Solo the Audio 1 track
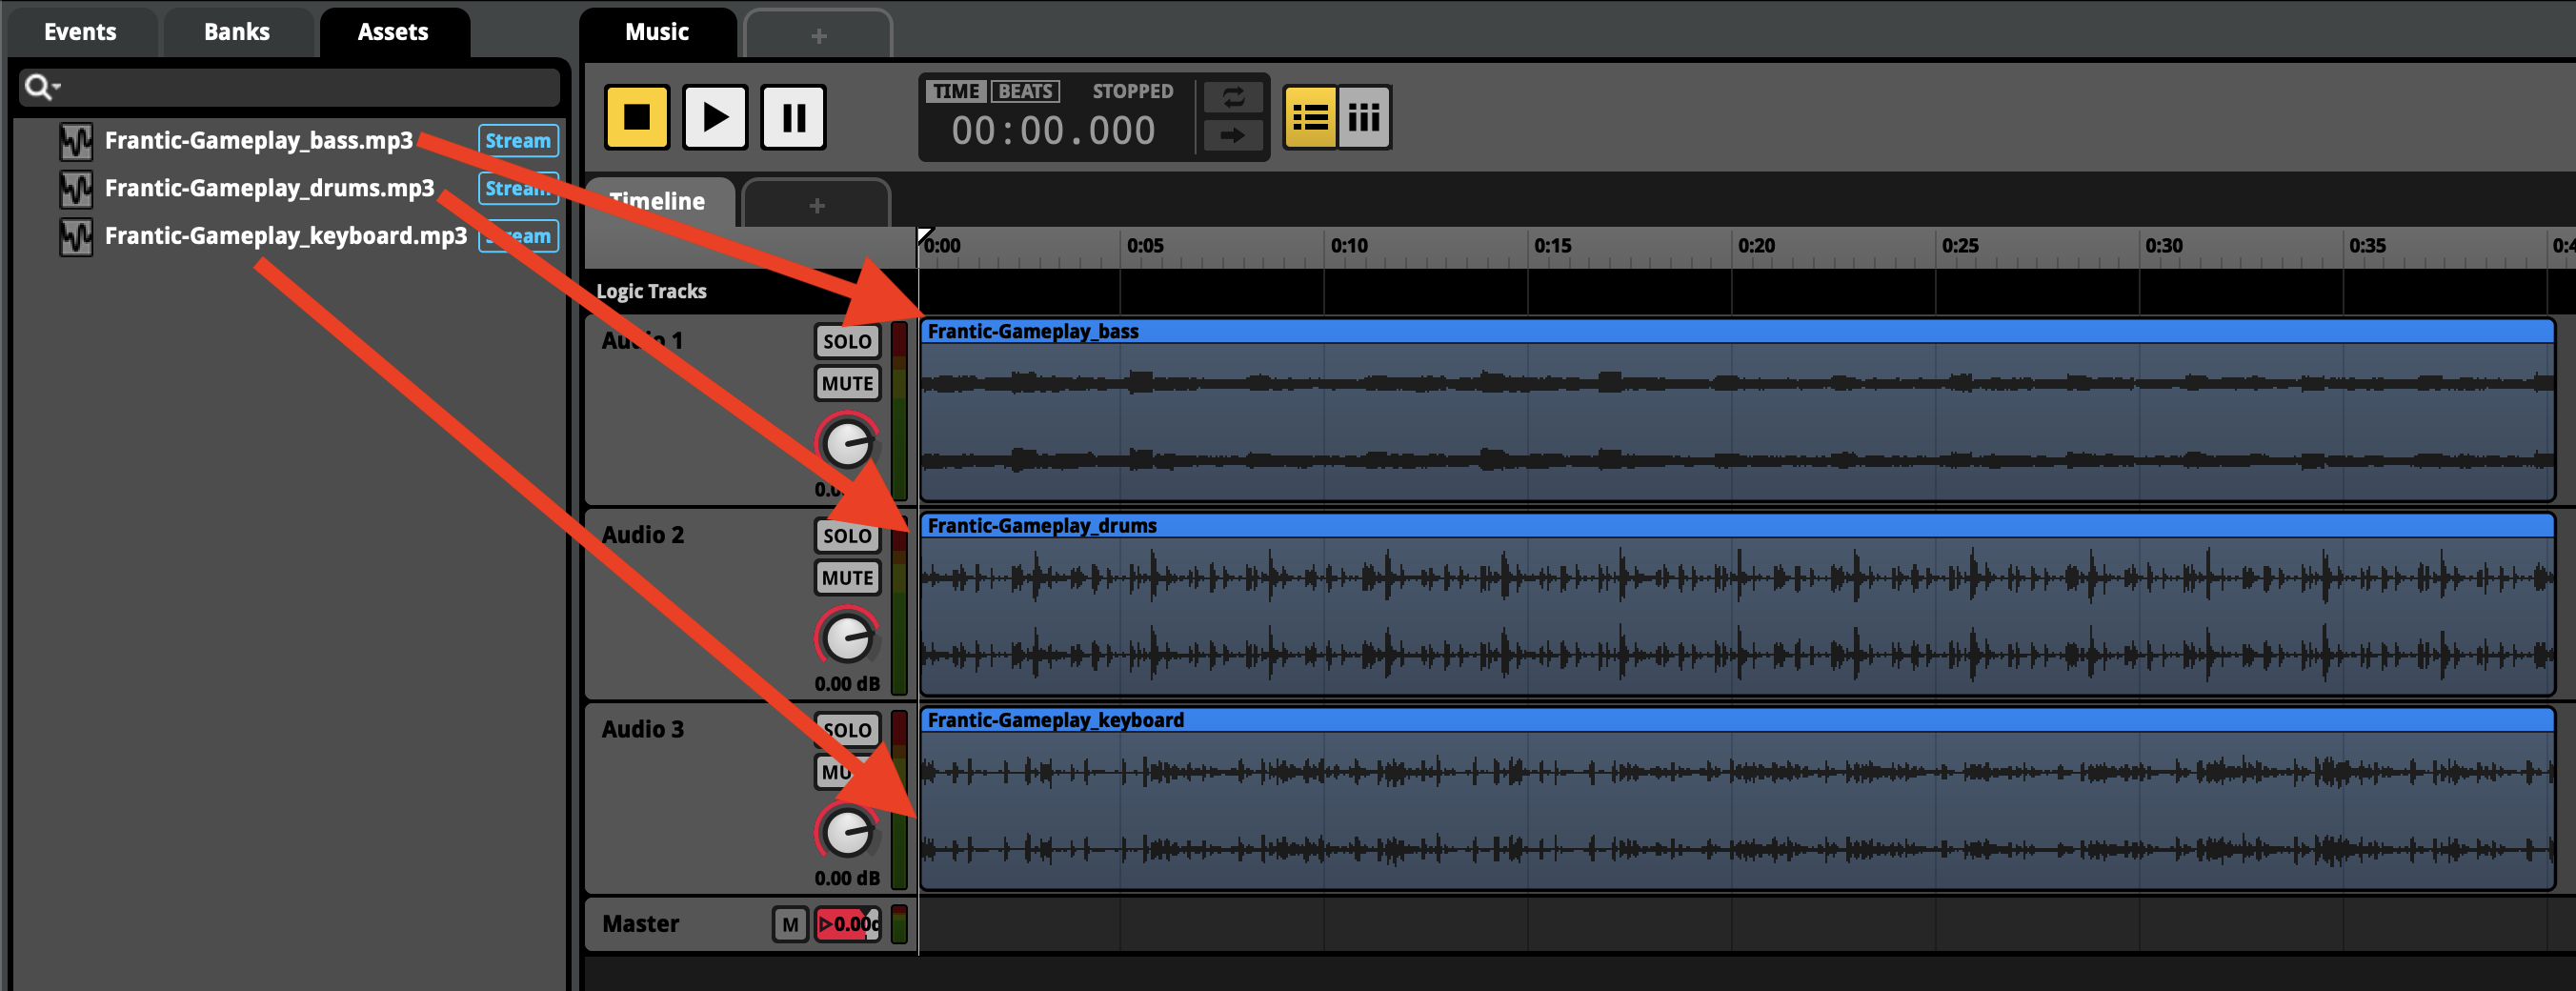This screenshot has height=991, width=2576. 846,341
